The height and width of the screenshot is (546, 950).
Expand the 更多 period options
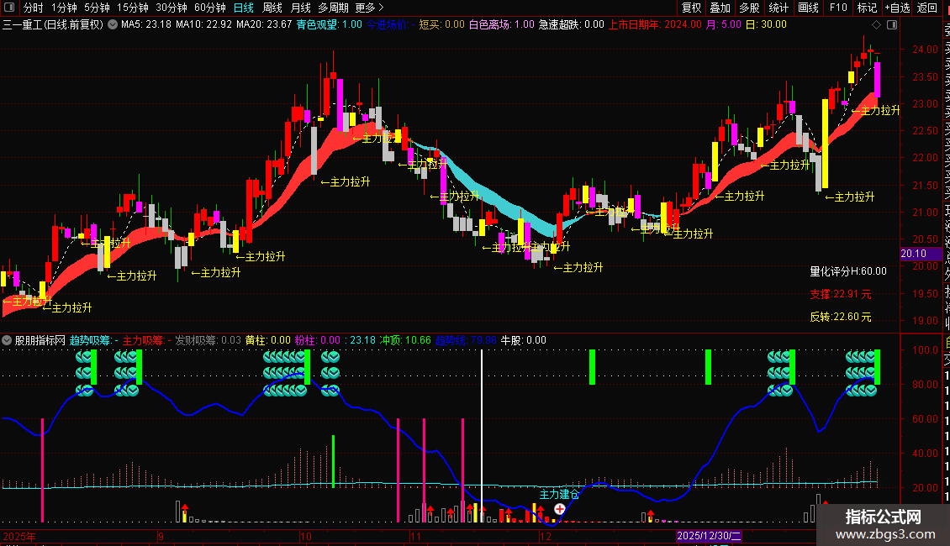point(369,8)
